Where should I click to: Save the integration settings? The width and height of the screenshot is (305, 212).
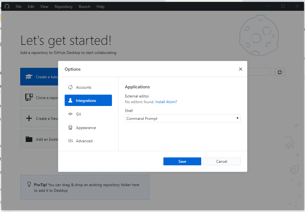182,161
